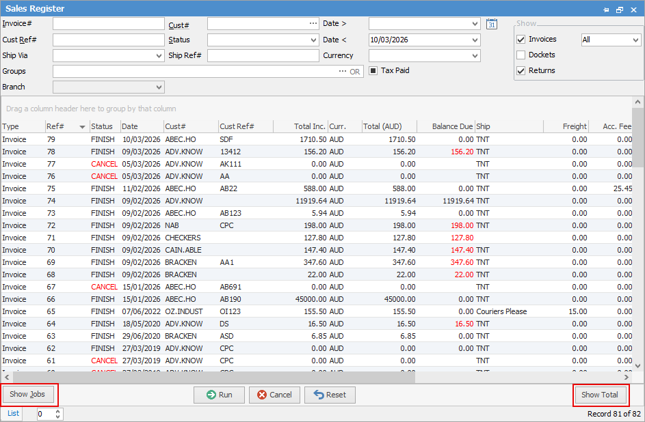Expand the Status dropdown
Screen dimensions: 645x422
[x=313, y=40]
